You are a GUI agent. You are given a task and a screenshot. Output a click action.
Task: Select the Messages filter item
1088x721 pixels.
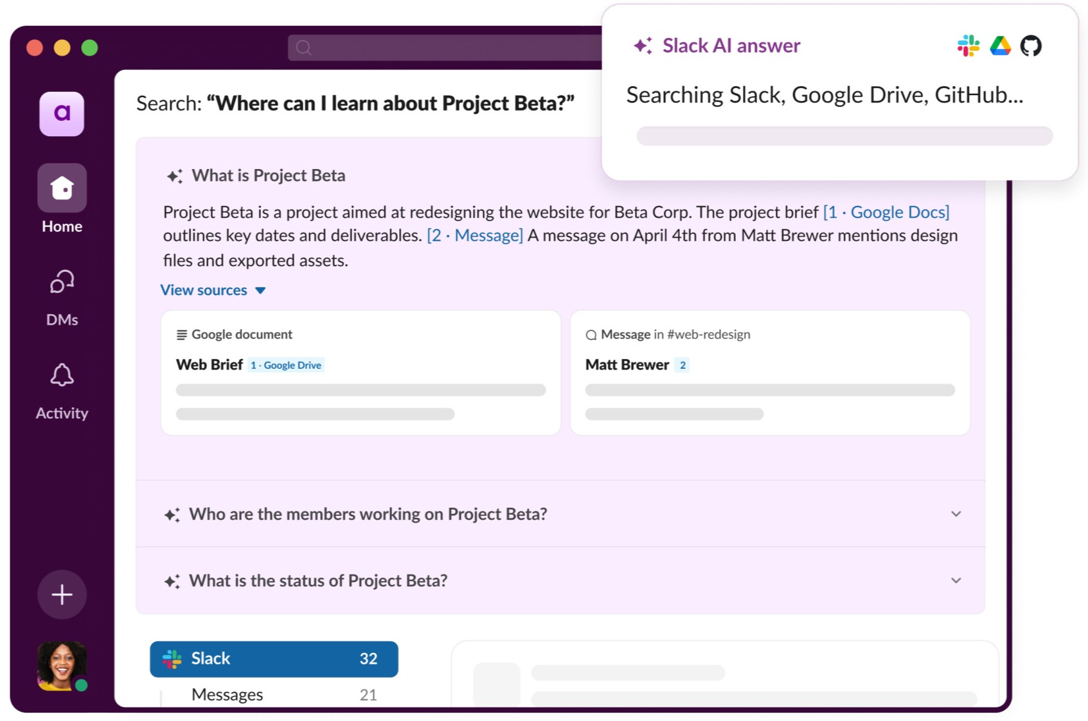(227, 695)
